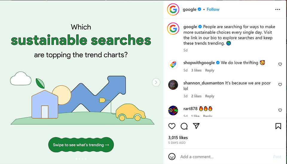Like shannon_duxmanton's comment
The height and width of the screenshot is (164, 287).
[x=280, y=85]
